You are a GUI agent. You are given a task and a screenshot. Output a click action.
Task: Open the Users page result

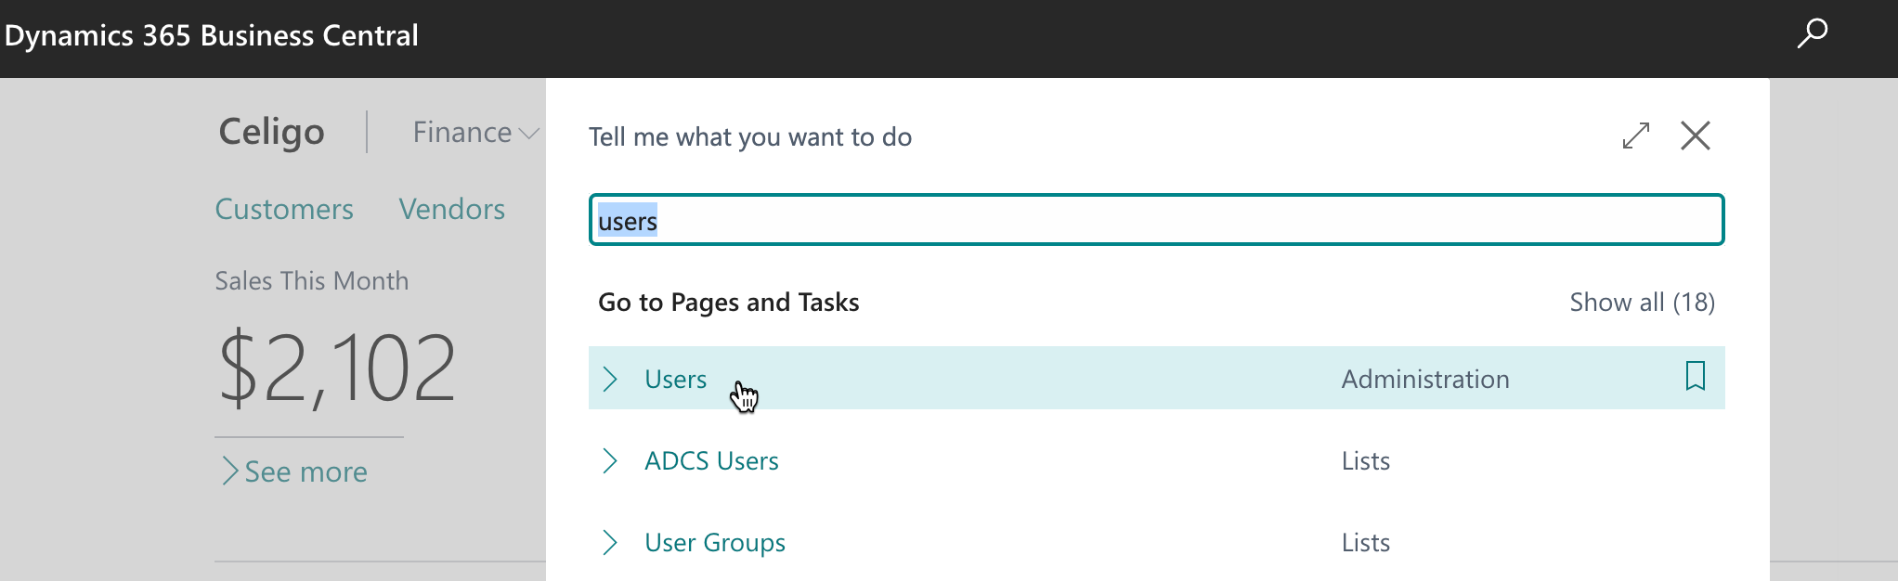point(676,379)
